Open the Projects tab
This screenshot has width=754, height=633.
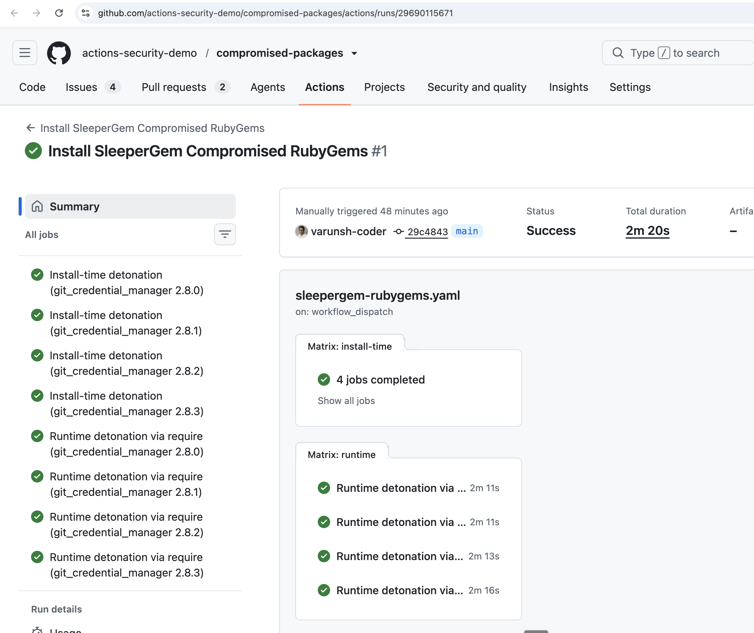[x=384, y=87]
